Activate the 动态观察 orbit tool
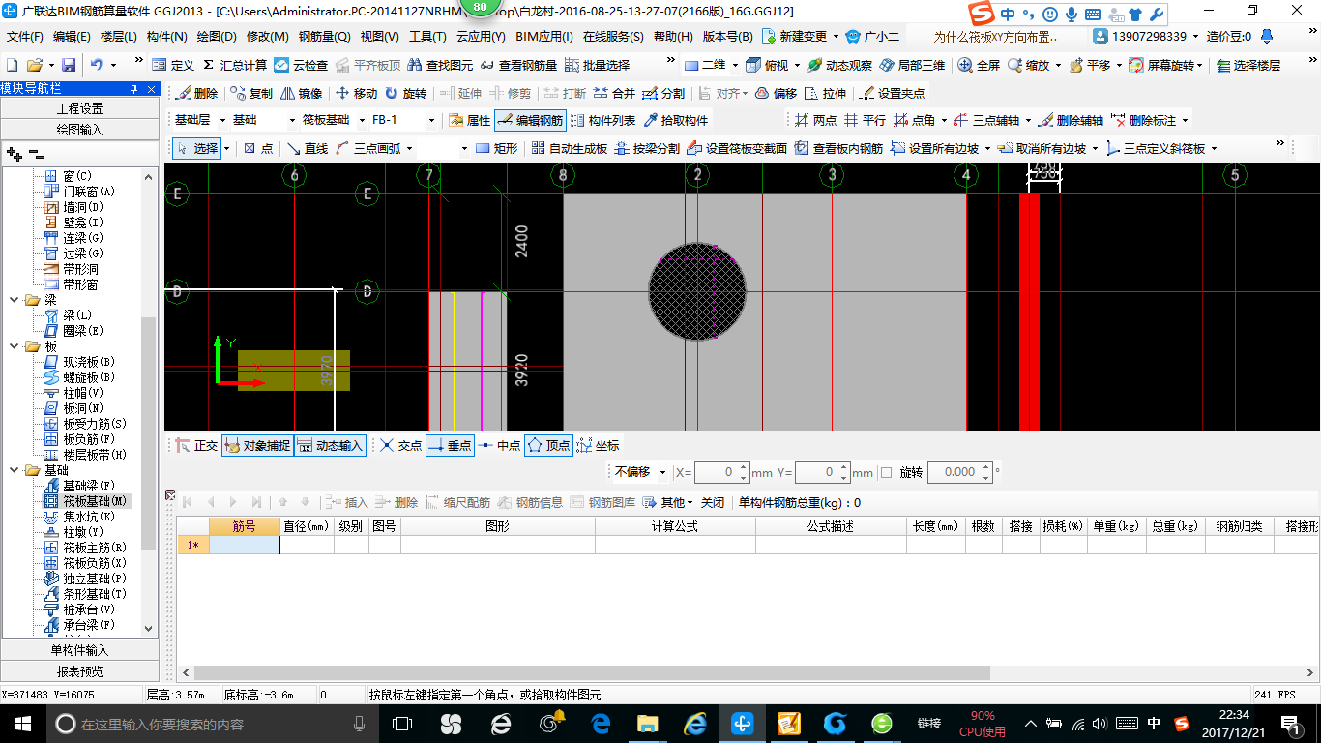Image resolution: width=1321 pixels, height=743 pixels. click(x=839, y=65)
